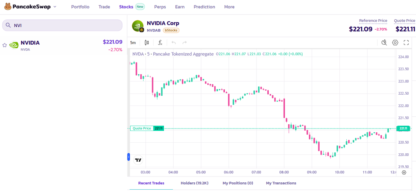Open the Earn menu
This screenshot has width=416, height=191.
(x=180, y=7)
